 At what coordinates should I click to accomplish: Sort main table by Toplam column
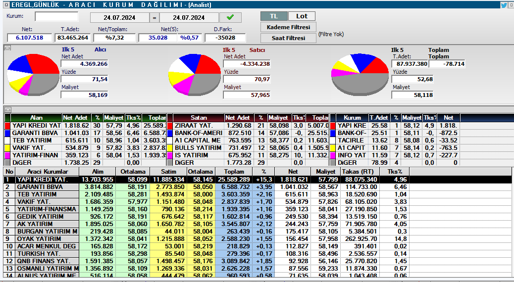234,171
